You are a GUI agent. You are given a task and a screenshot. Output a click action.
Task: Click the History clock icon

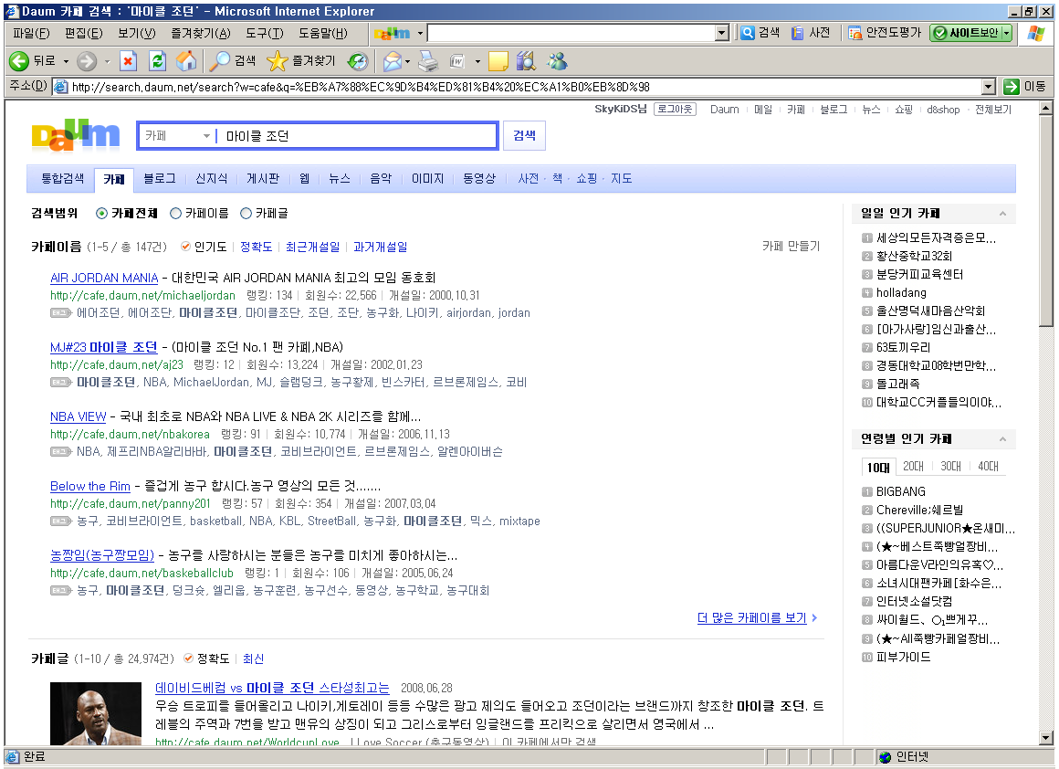[358, 61]
